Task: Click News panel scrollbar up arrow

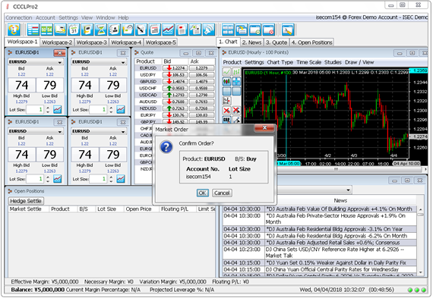Action: 420,209
